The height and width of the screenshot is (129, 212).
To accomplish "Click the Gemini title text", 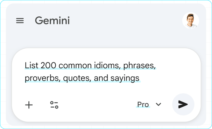I will coord(52,21).
